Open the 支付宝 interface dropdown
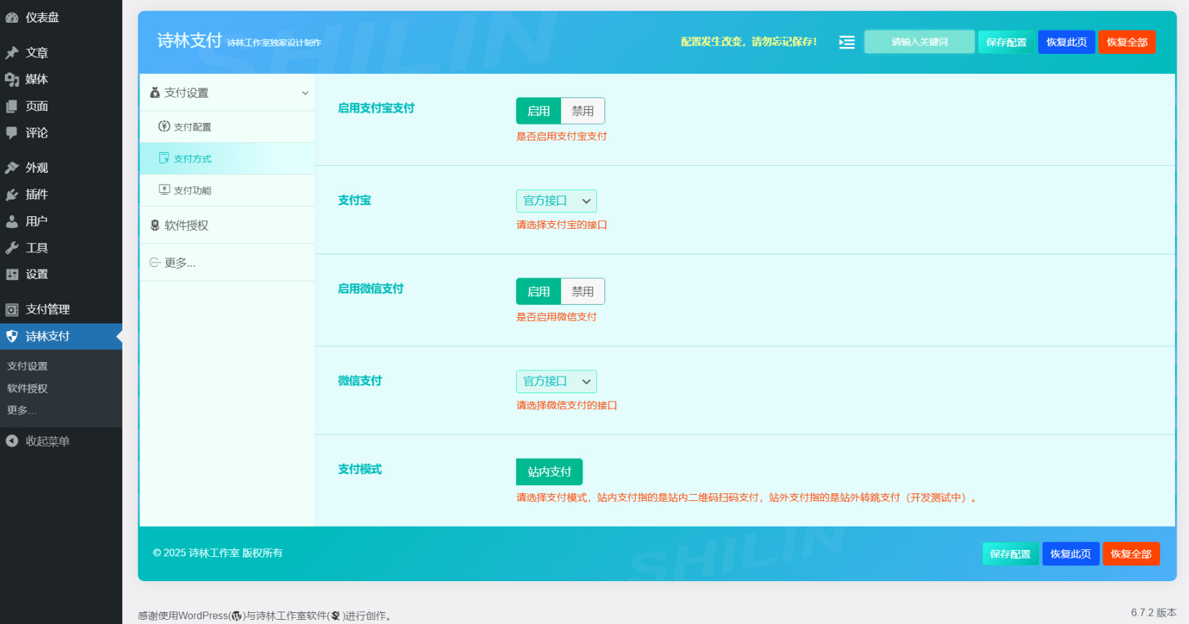 [556, 201]
